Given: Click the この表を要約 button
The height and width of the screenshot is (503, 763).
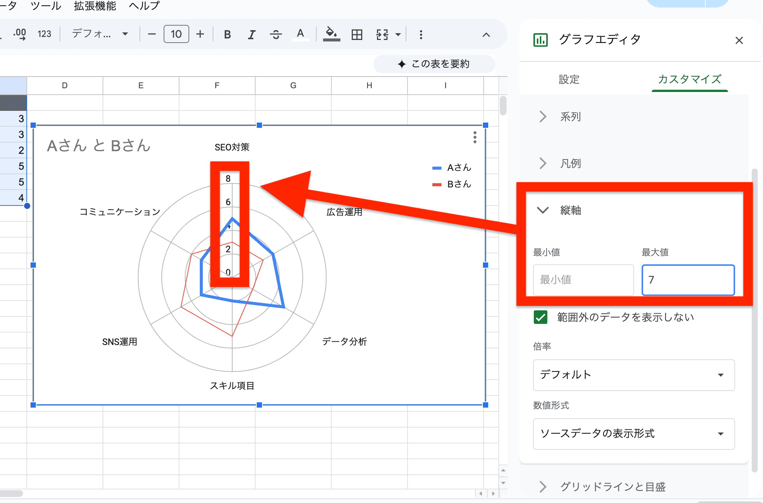Looking at the screenshot, I should point(434,64).
